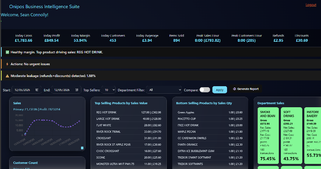321x169 pixels.
Task: Click the lightning bolt icon on Actions alert
Action: [x=7, y=64]
